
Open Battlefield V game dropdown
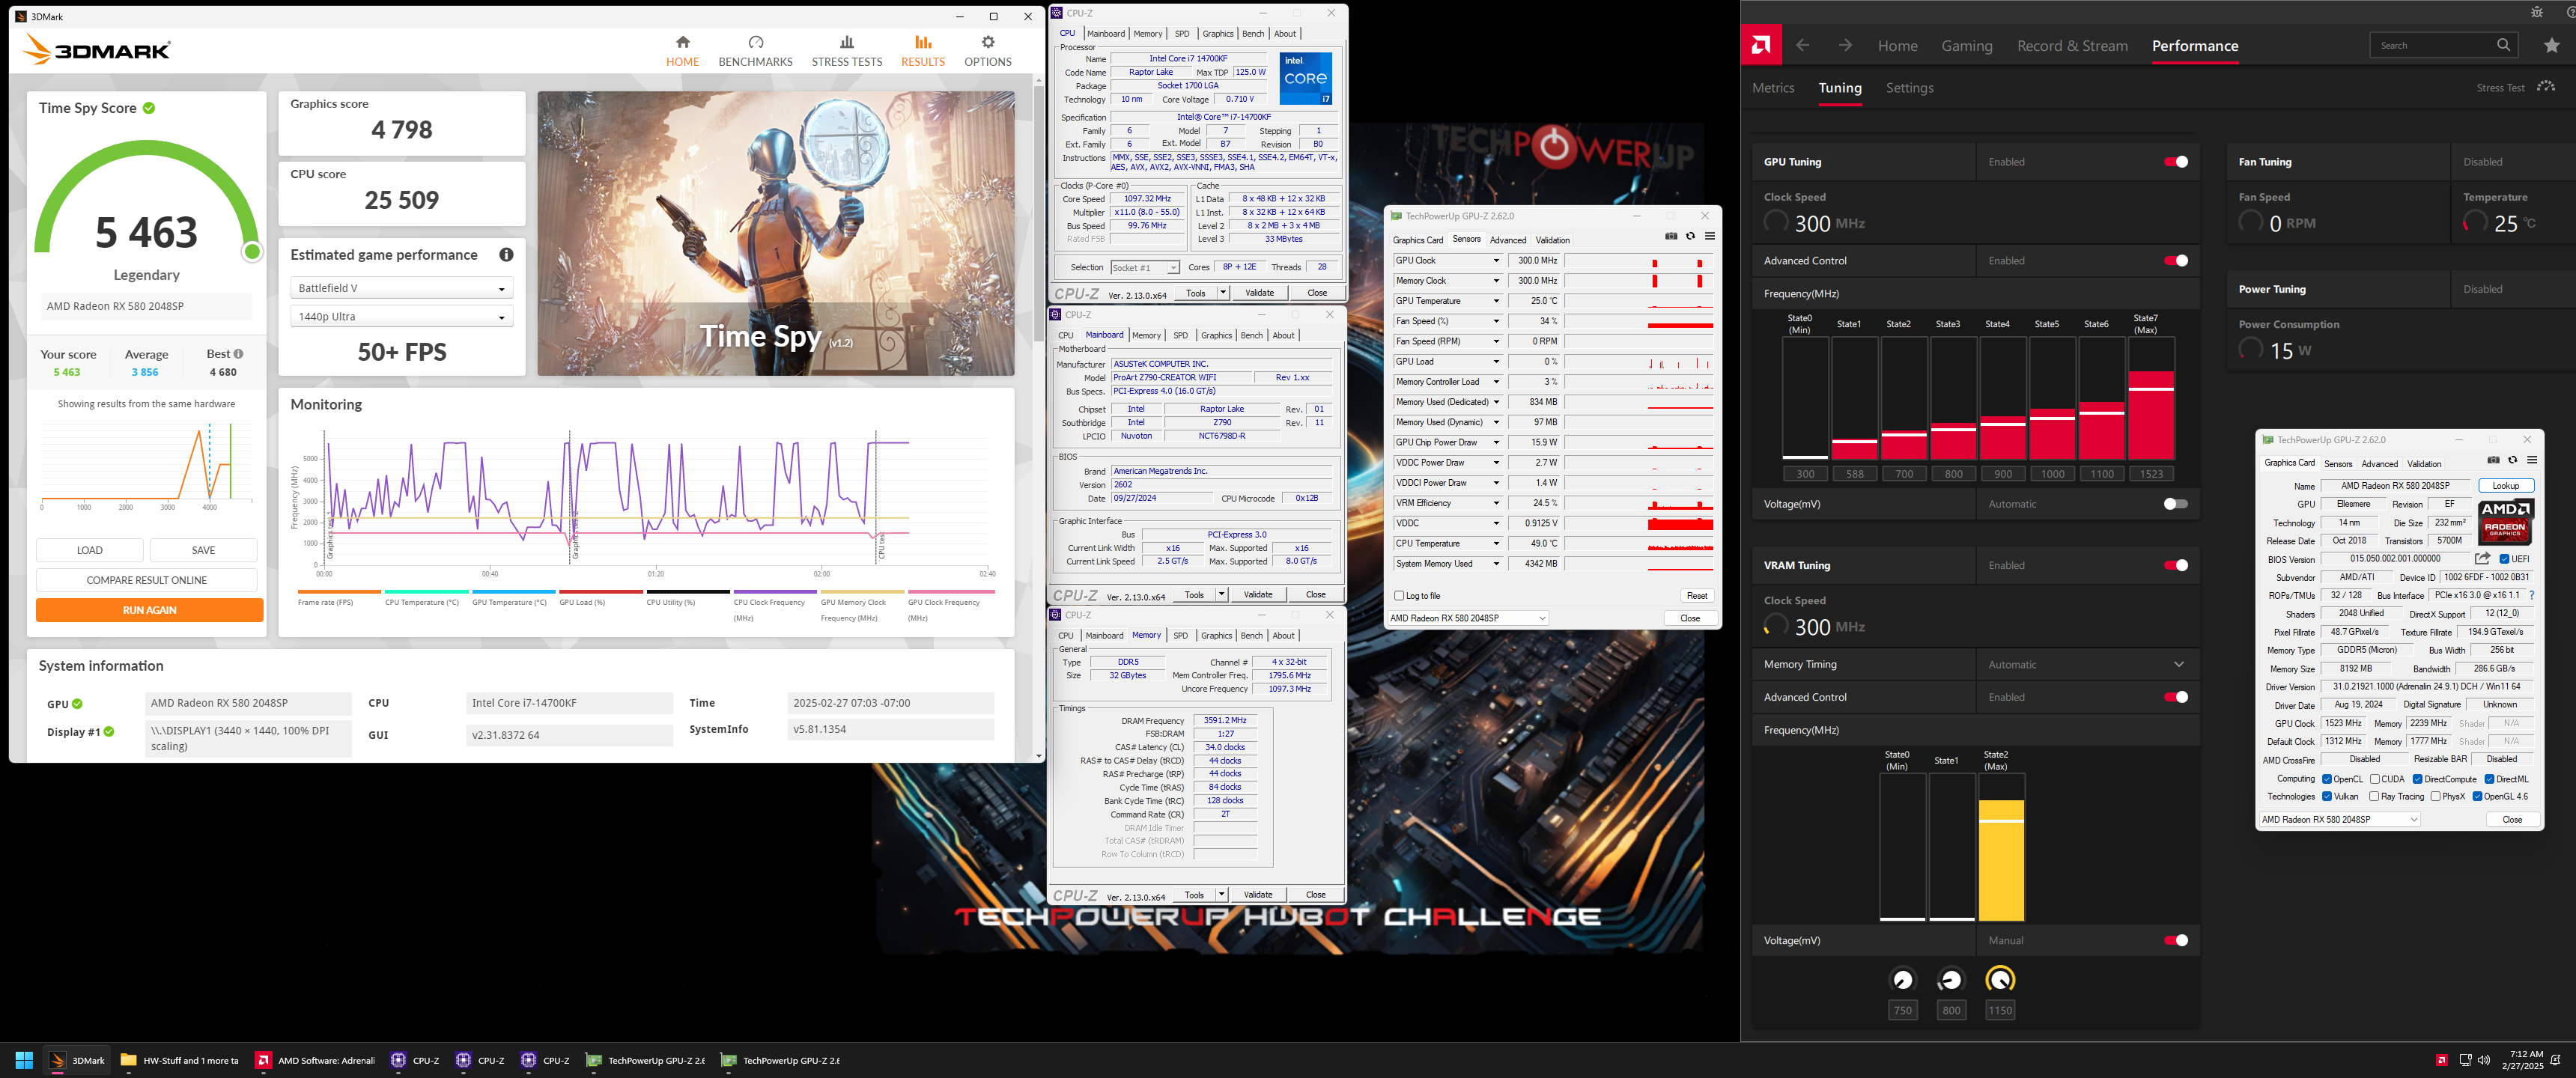coord(401,288)
